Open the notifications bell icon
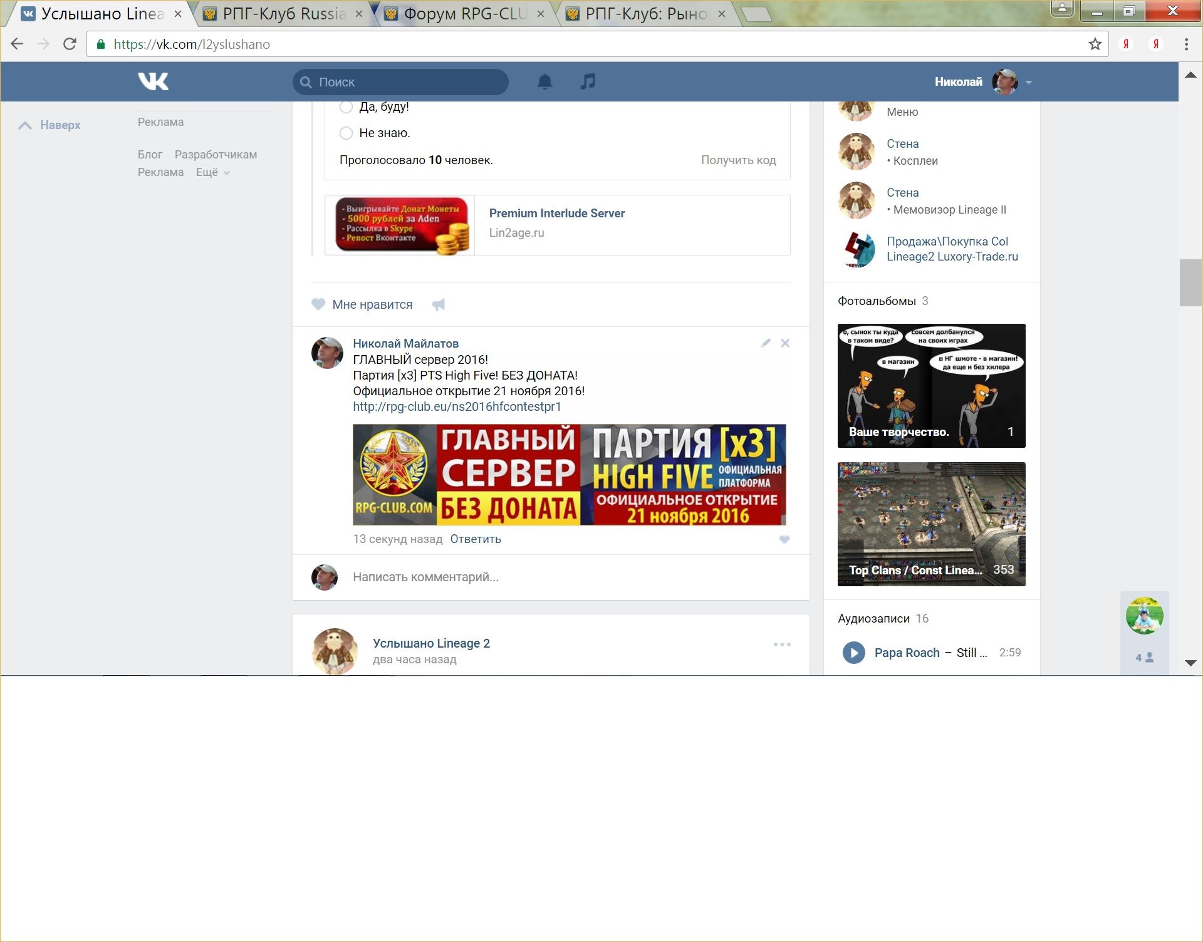1203x942 pixels. tap(544, 81)
